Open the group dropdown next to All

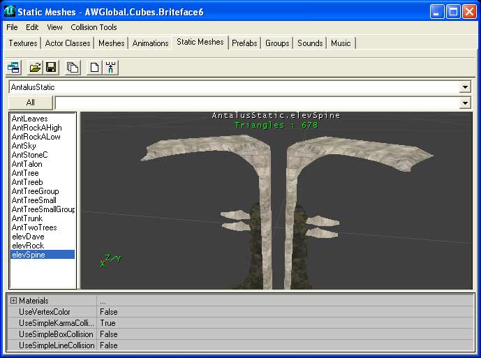click(465, 103)
